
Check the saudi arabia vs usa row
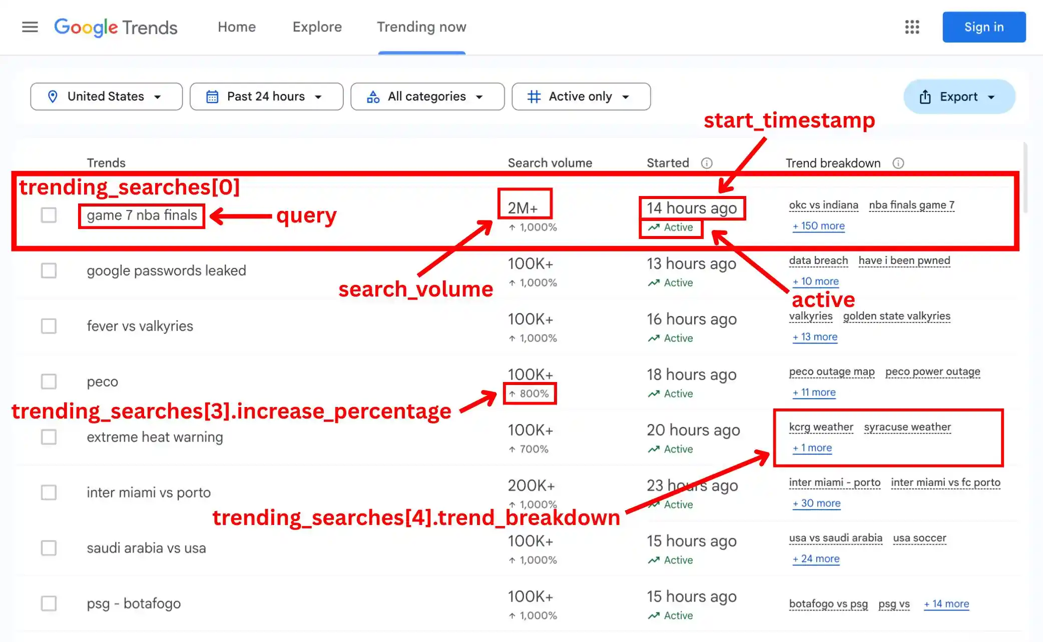(49, 548)
